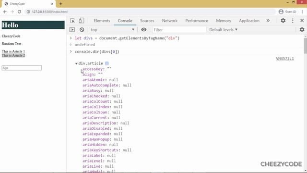Image resolution: width=307 pixels, height=173 pixels.
Task: Switch to Performance tab
Action: (197, 21)
